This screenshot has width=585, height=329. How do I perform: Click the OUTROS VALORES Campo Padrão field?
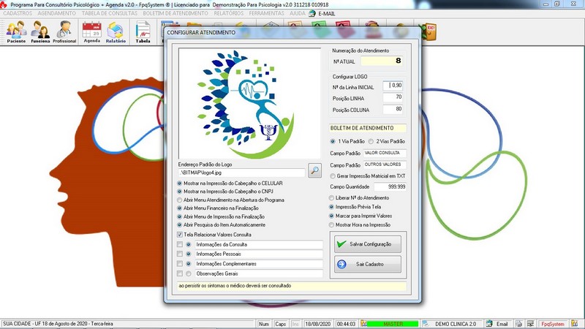coord(385,165)
